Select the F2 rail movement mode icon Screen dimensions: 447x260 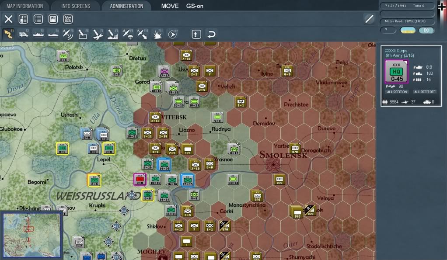(23, 34)
